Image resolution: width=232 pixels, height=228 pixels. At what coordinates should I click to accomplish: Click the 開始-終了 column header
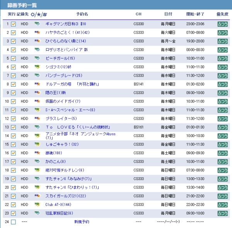coord(195,14)
